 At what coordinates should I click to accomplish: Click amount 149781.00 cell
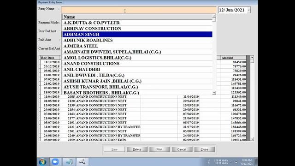234,83
